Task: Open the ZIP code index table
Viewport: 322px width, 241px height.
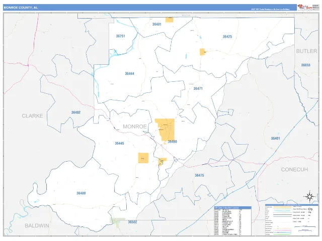Action: (232, 221)
